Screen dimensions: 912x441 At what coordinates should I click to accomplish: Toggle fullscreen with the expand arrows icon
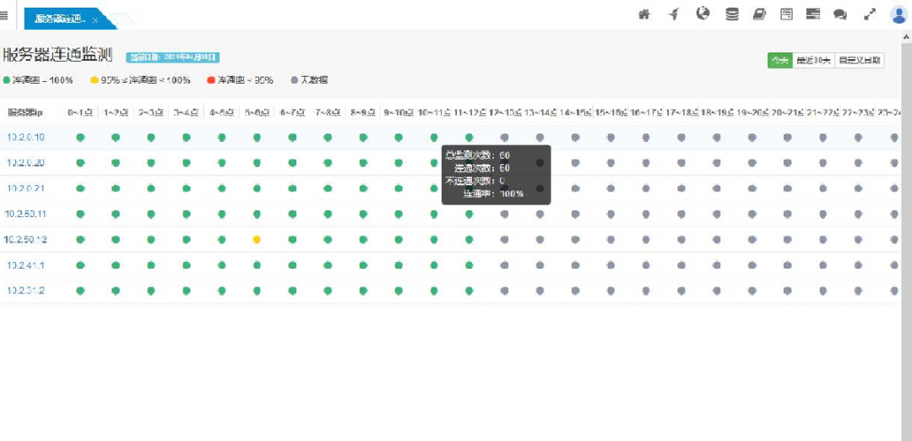pyautogui.click(x=870, y=14)
